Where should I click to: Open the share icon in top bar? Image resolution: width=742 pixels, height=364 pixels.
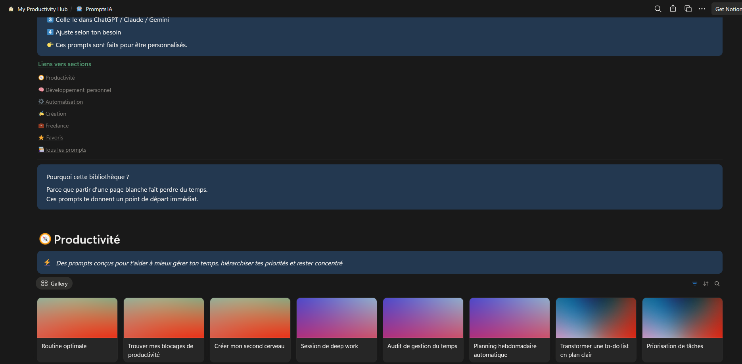[673, 9]
